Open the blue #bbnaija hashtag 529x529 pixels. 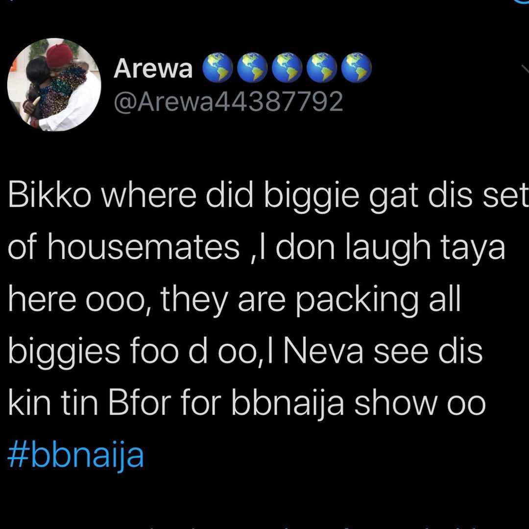click(x=75, y=456)
